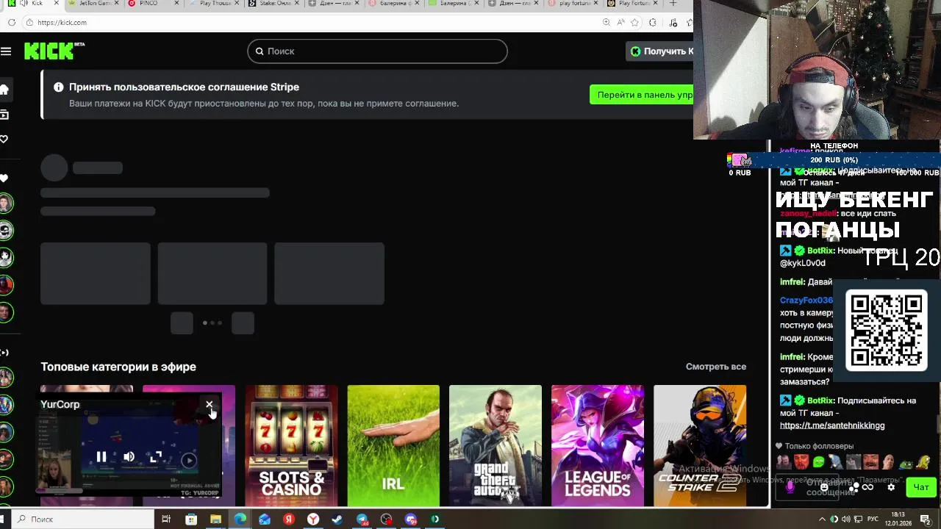Click the Получить K button
This screenshot has width=941, height=529.
[660, 51]
